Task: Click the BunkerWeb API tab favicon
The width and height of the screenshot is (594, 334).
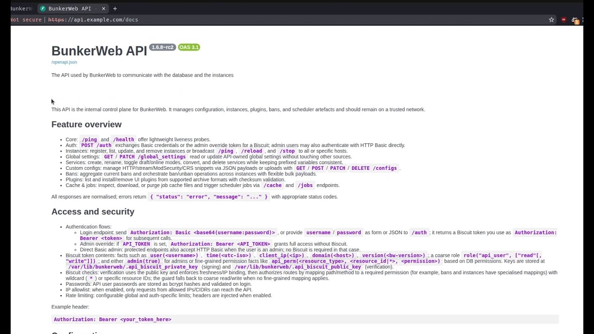Action: point(43,8)
